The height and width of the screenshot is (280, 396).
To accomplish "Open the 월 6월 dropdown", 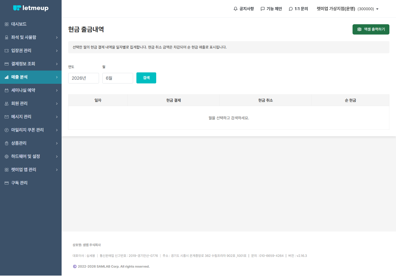I will tap(118, 78).
